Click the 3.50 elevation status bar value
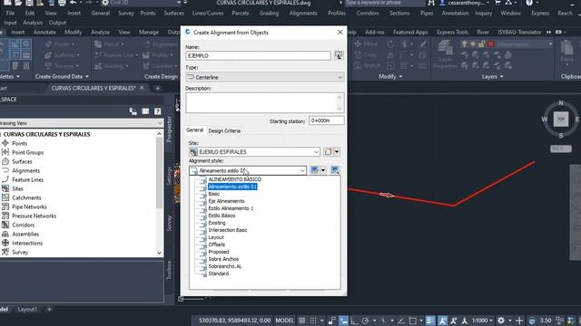Screen dimensions: 581x326 point(546,321)
